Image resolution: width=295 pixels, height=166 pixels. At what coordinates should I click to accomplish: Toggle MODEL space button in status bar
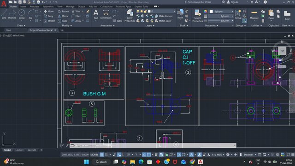(94, 154)
